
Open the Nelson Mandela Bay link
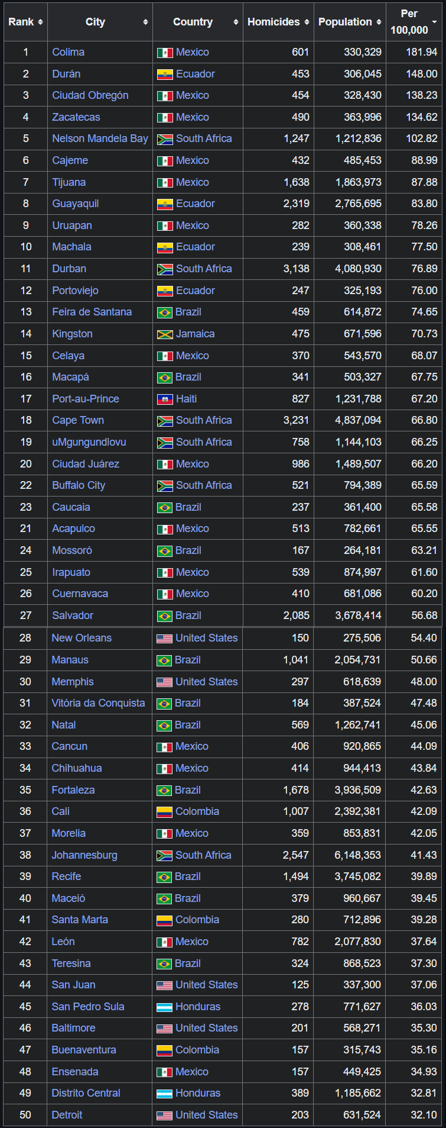coord(100,138)
